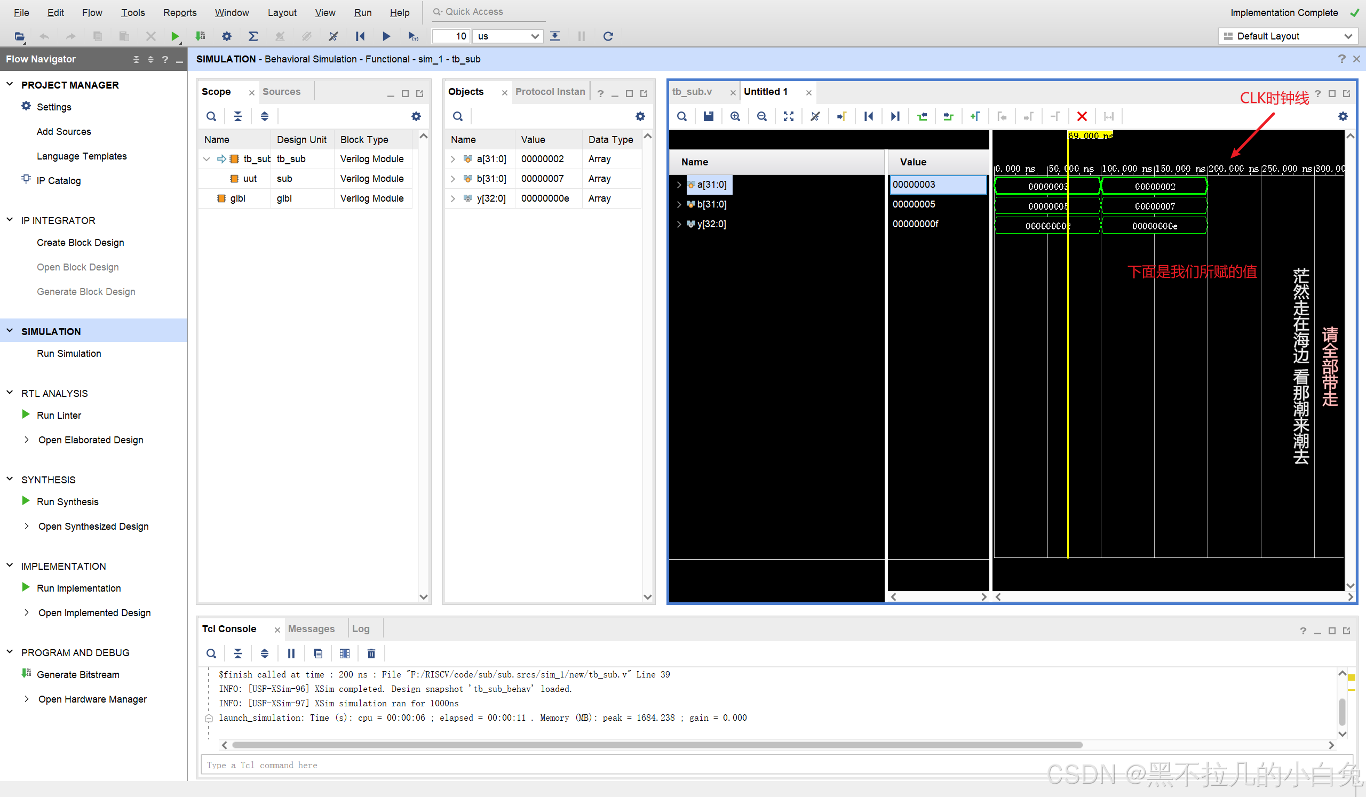This screenshot has height=797, width=1366.
Task: Click Zoom In icon in waveform toolbar
Action: (x=735, y=116)
